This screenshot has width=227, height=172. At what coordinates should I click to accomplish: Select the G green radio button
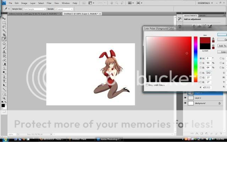(201, 77)
